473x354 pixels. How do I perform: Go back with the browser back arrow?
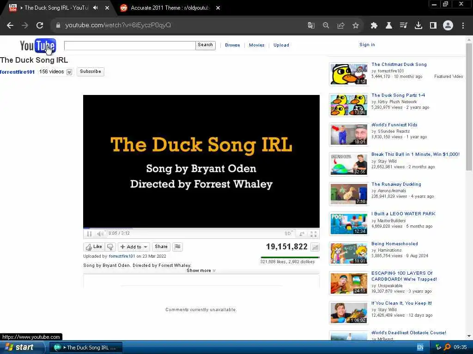[10, 25]
